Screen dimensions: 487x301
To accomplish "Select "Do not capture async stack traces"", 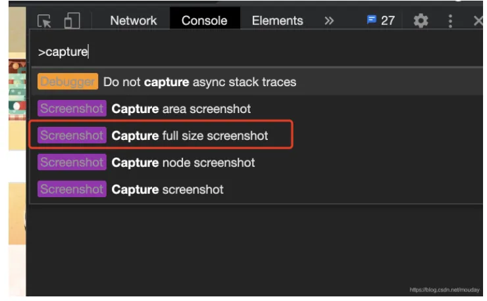I will pos(199,82).
